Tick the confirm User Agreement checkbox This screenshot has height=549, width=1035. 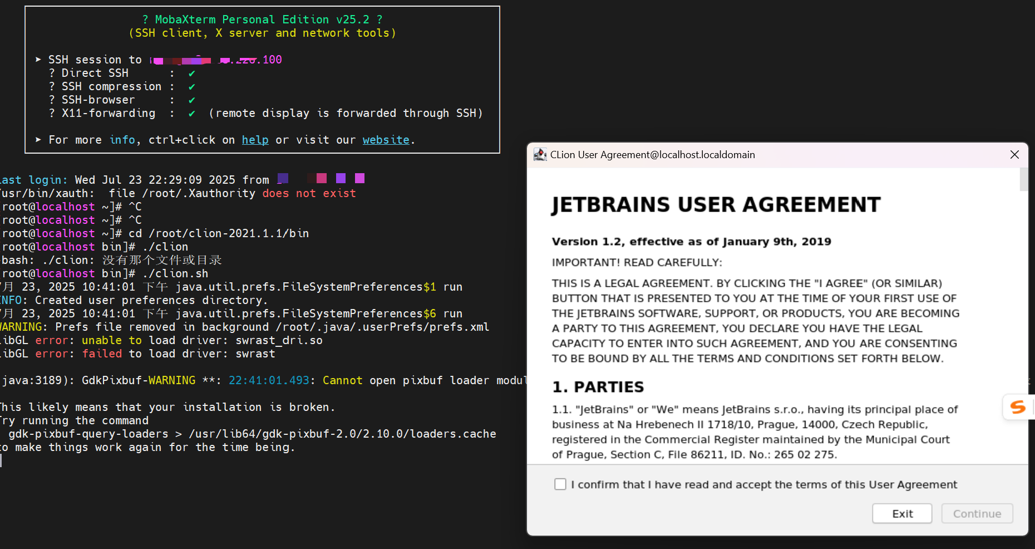pos(560,484)
